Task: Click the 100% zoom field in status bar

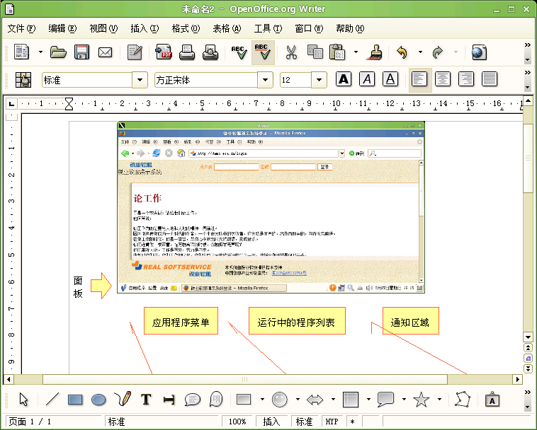Action: pos(237,422)
